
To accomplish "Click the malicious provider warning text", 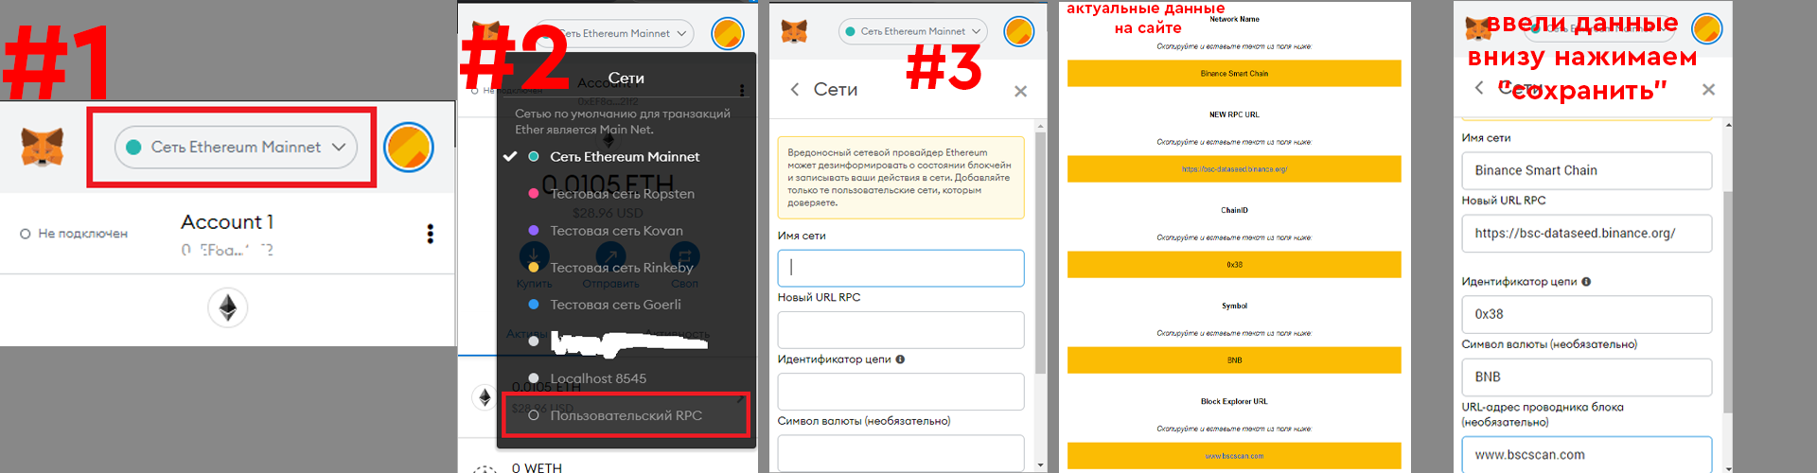I will coord(900,178).
